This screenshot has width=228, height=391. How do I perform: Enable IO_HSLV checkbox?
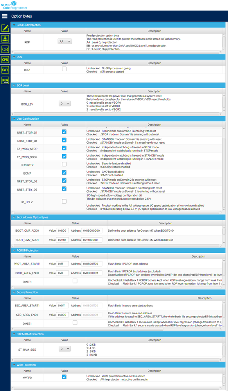64,201
